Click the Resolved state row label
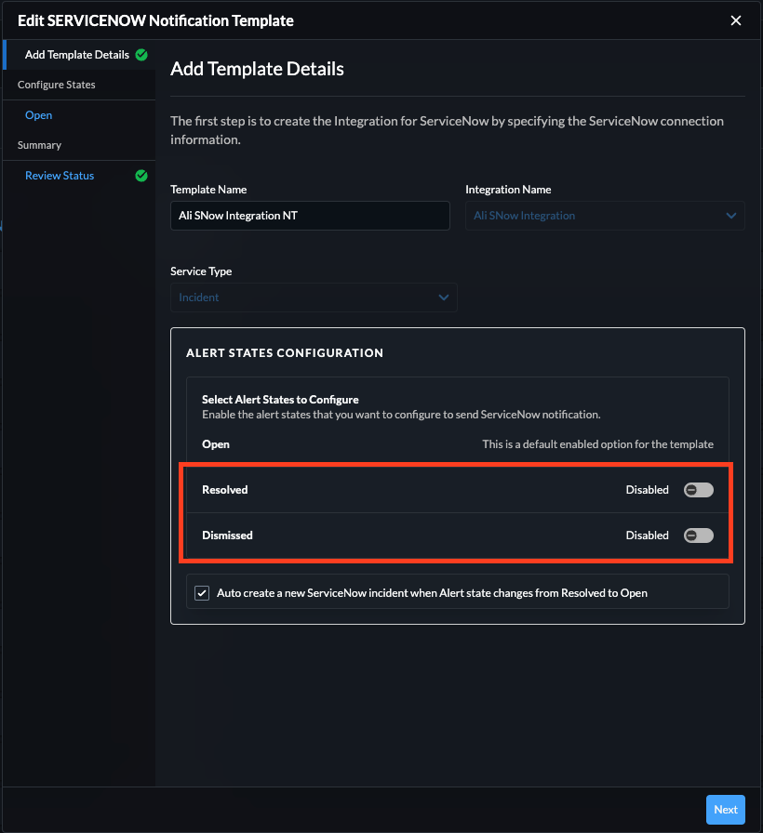763x833 pixels. point(225,490)
